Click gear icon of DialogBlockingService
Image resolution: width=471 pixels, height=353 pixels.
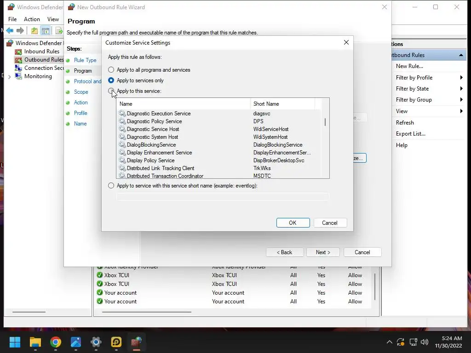pos(122,144)
